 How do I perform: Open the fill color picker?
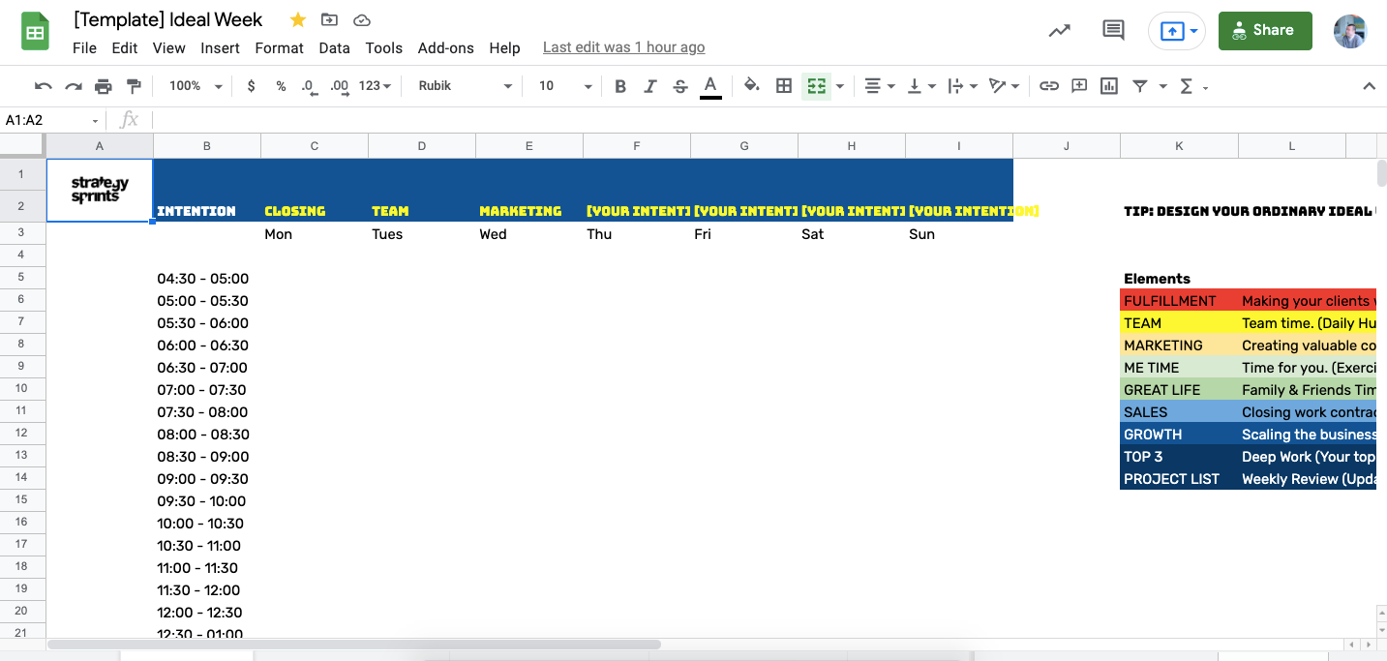[x=751, y=86]
